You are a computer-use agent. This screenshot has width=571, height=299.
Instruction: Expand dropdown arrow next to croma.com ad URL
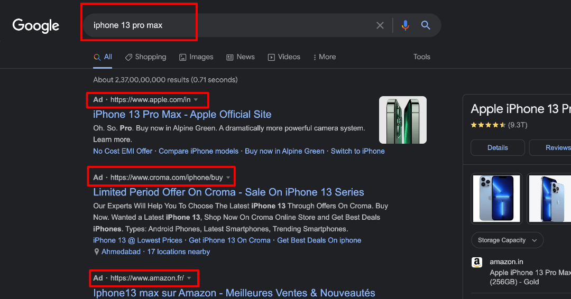click(228, 177)
